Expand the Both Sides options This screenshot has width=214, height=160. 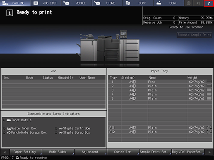(x=58, y=152)
